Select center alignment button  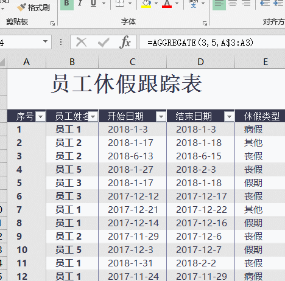233,4
